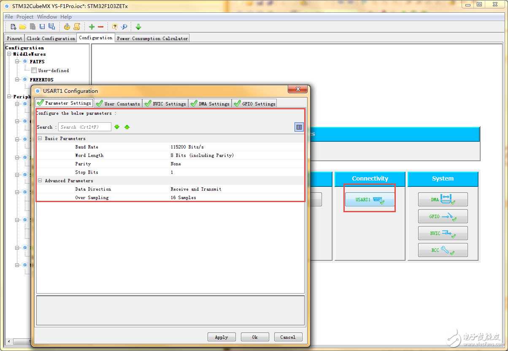Click the parameter Search input field
Screen dimensions: 508x351
85,127
